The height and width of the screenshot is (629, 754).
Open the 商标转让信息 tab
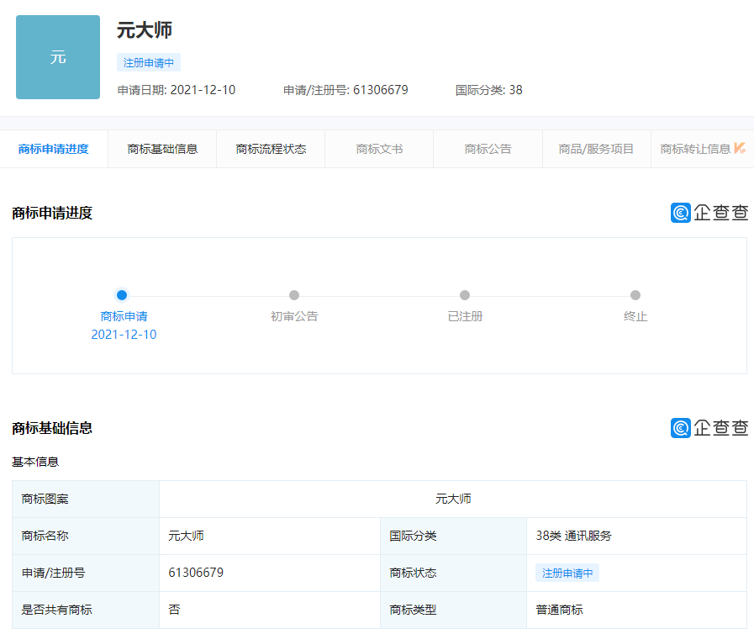pyautogui.click(x=695, y=149)
